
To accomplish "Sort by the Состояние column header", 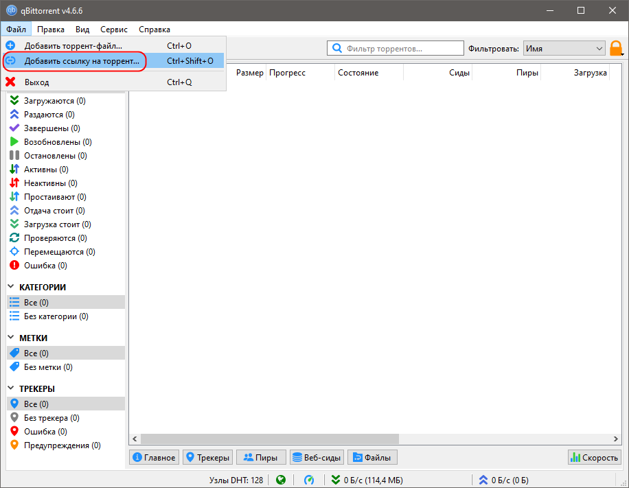I will coord(369,73).
